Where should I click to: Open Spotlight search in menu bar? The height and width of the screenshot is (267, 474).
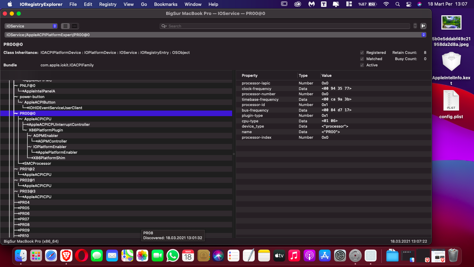[397, 4]
